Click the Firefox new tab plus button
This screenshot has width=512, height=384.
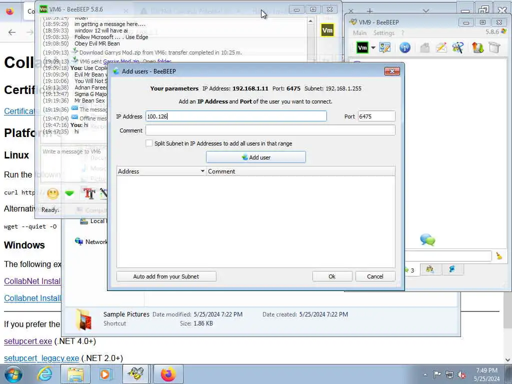click(369, 11)
